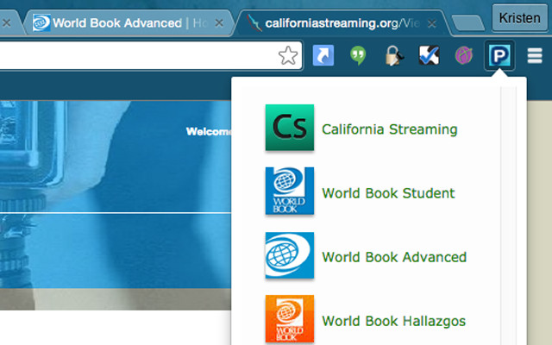Click the World Book Advanced globe icon
The height and width of the screenshot is (345, 552).
coord(290,255)
